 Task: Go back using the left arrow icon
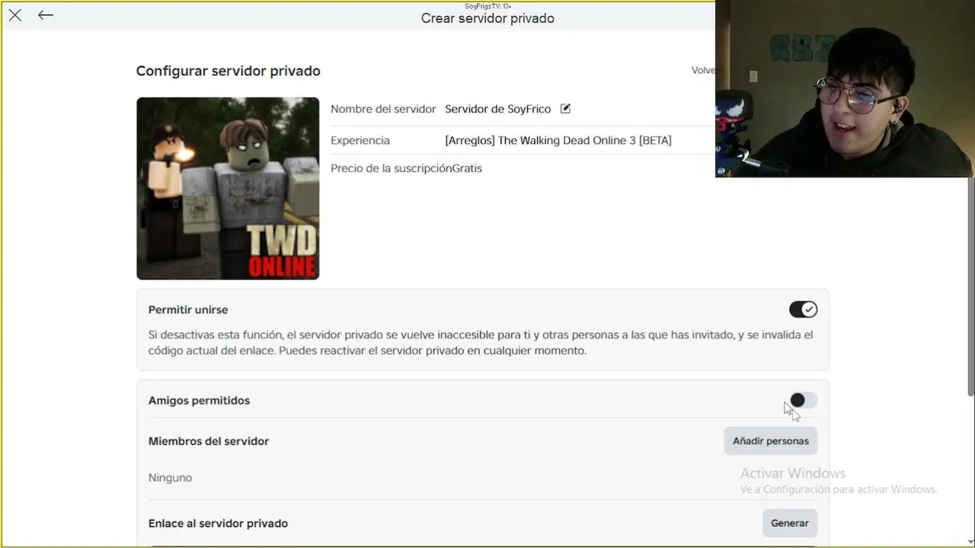46,15
